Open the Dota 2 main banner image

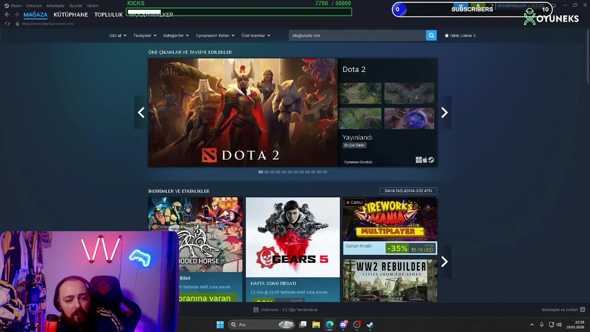pos(243,113)
